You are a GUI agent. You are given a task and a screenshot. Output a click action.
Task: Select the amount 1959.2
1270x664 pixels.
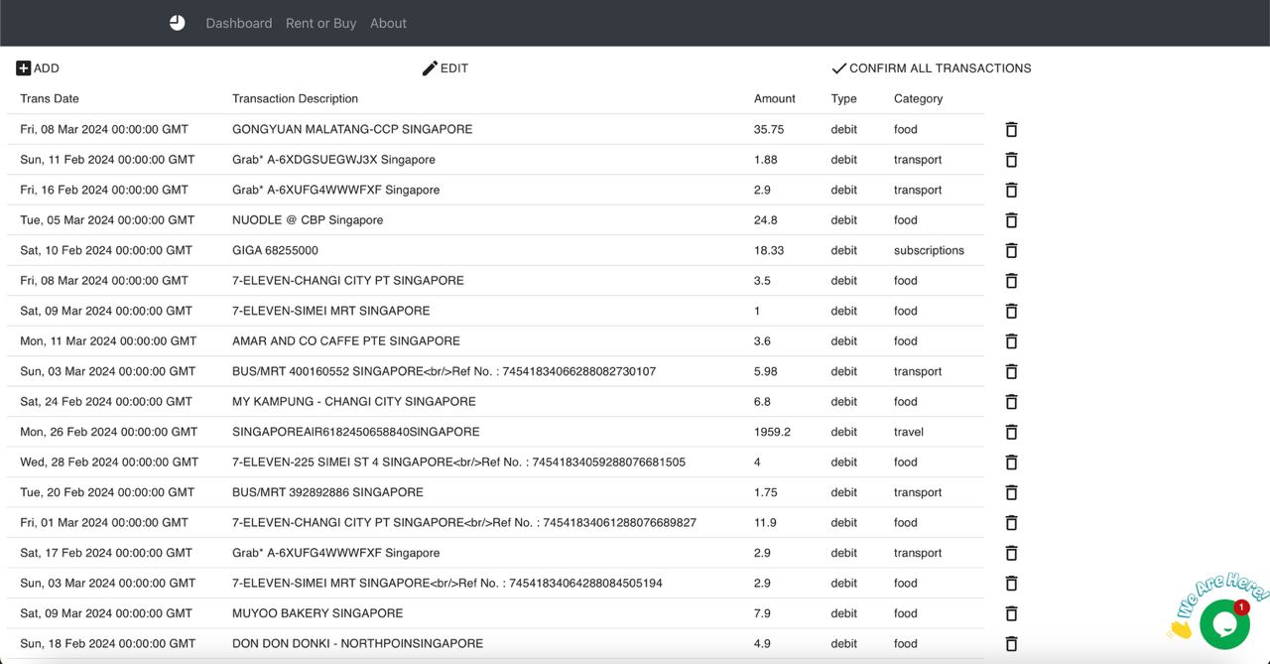point(773,432)
